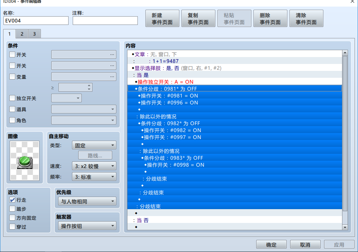Click the 内容 list vertical scrollbar thumb

pyautogui.click(x=345, y=133)
